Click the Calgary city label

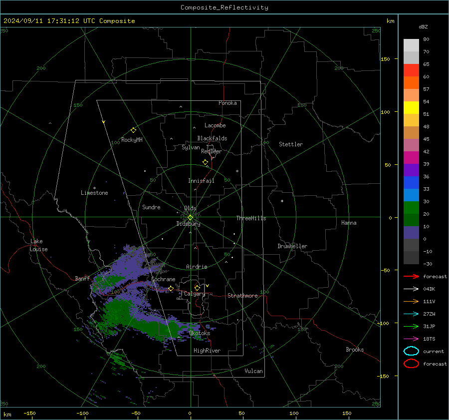pos(195,294)
